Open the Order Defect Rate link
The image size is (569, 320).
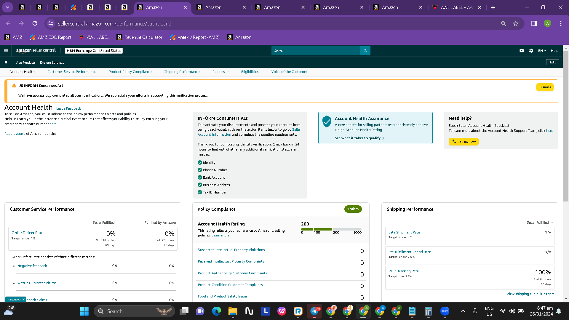pyautogui.click(x=27, y=233)
